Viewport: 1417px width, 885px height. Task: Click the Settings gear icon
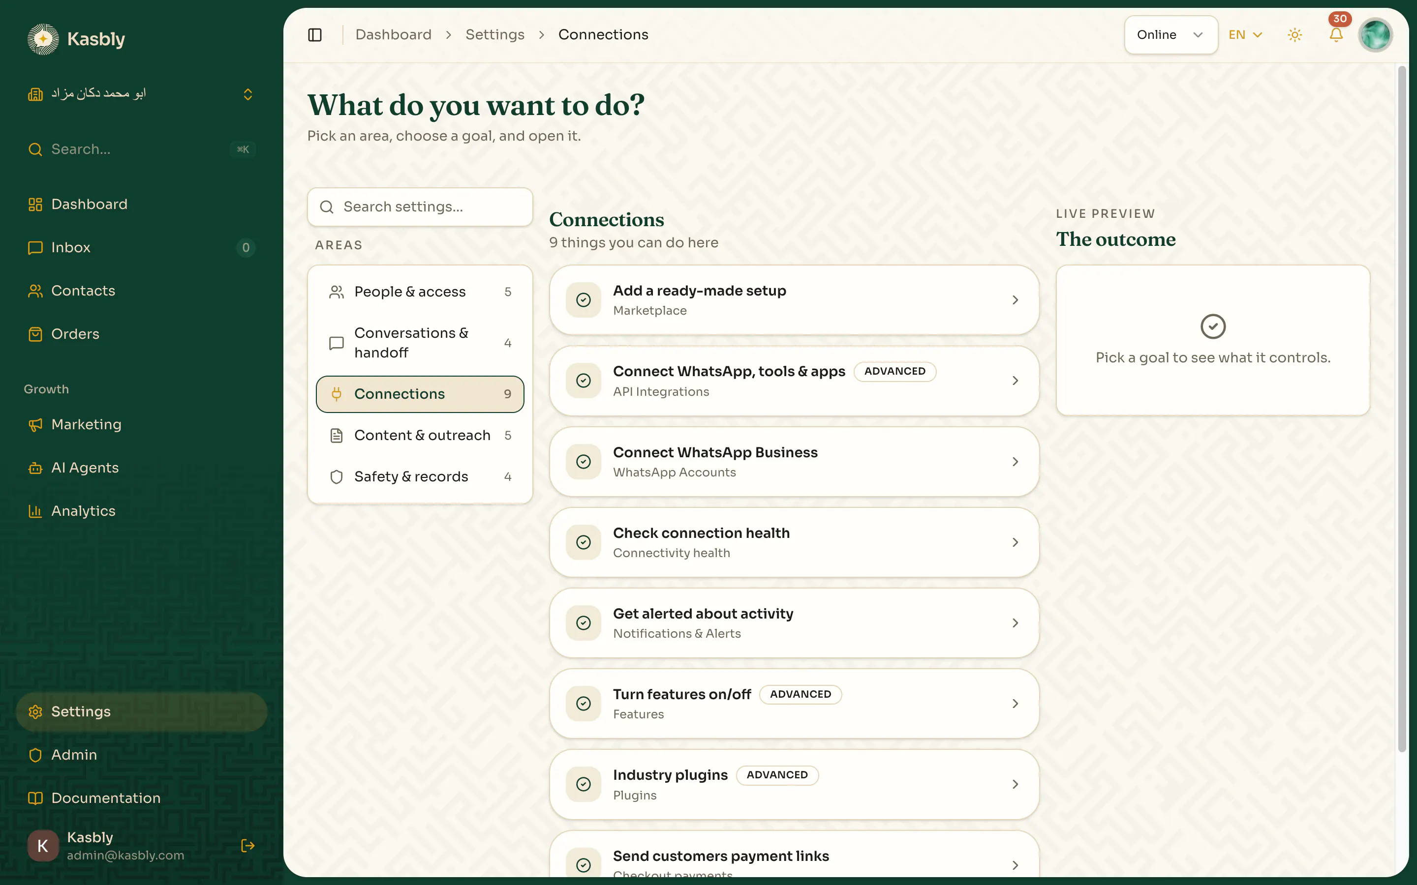tap(35, 712)
